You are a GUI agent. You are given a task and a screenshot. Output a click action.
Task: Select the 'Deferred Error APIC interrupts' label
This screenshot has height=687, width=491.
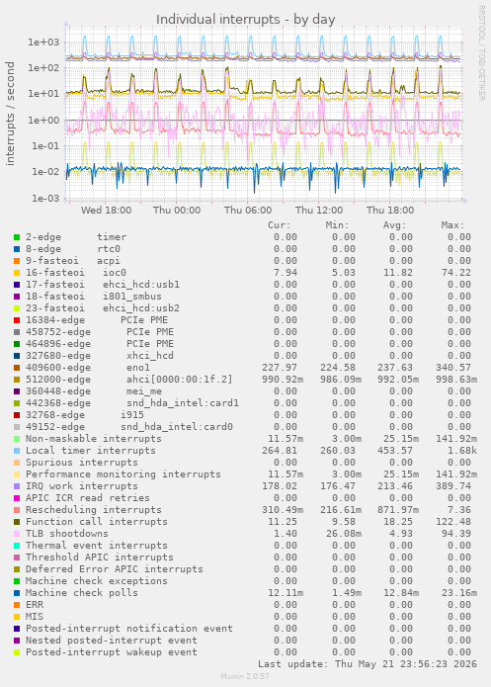(115, 569)
